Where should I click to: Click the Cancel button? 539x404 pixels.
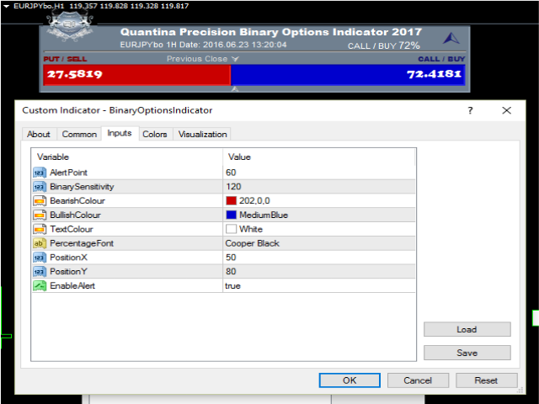(418, 380)
